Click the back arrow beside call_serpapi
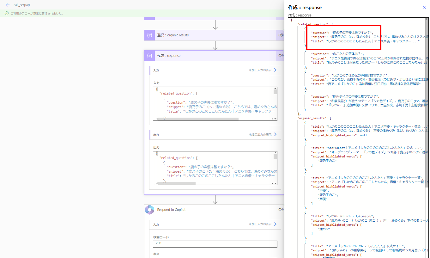The image size is (430, 258). coord(7,4)
